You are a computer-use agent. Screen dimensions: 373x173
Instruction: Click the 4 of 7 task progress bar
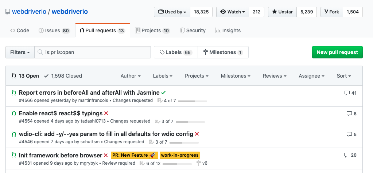click(193, 101)
